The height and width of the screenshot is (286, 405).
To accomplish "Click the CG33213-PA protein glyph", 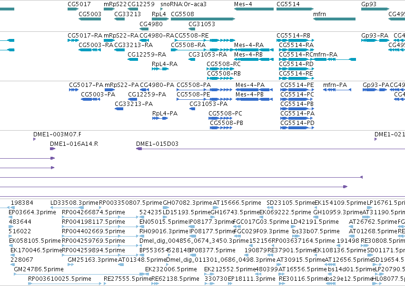I will (x=119, y=109).
